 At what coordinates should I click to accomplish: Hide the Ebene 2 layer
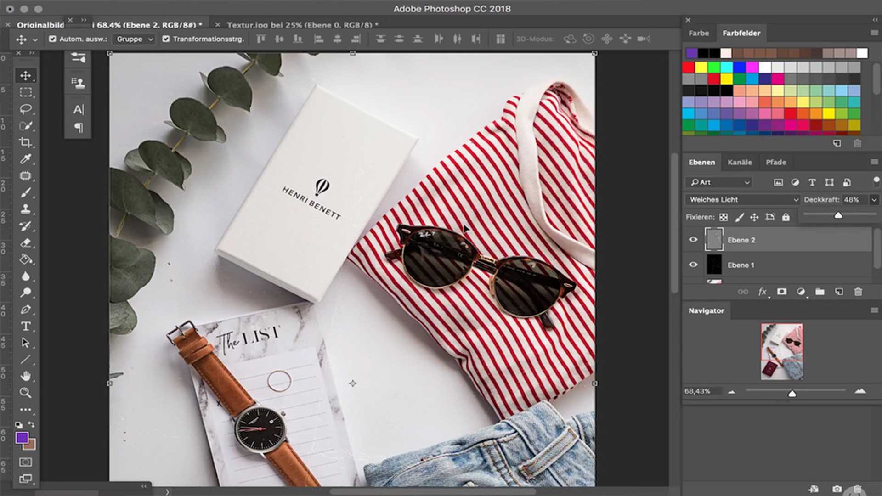[x=693, y=240]
